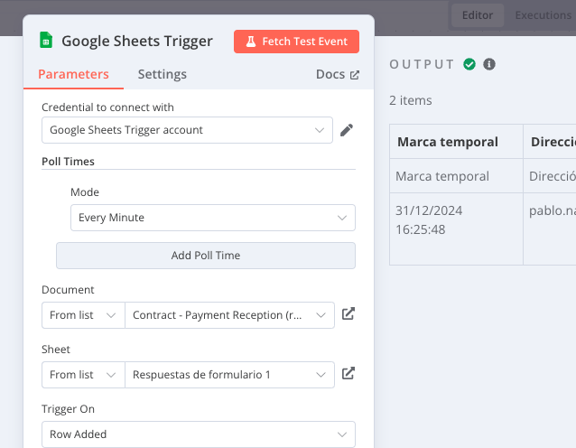This screenshot has width=576, height=448.
Task: Click the output info icon
Action: (x=489, y=64)
